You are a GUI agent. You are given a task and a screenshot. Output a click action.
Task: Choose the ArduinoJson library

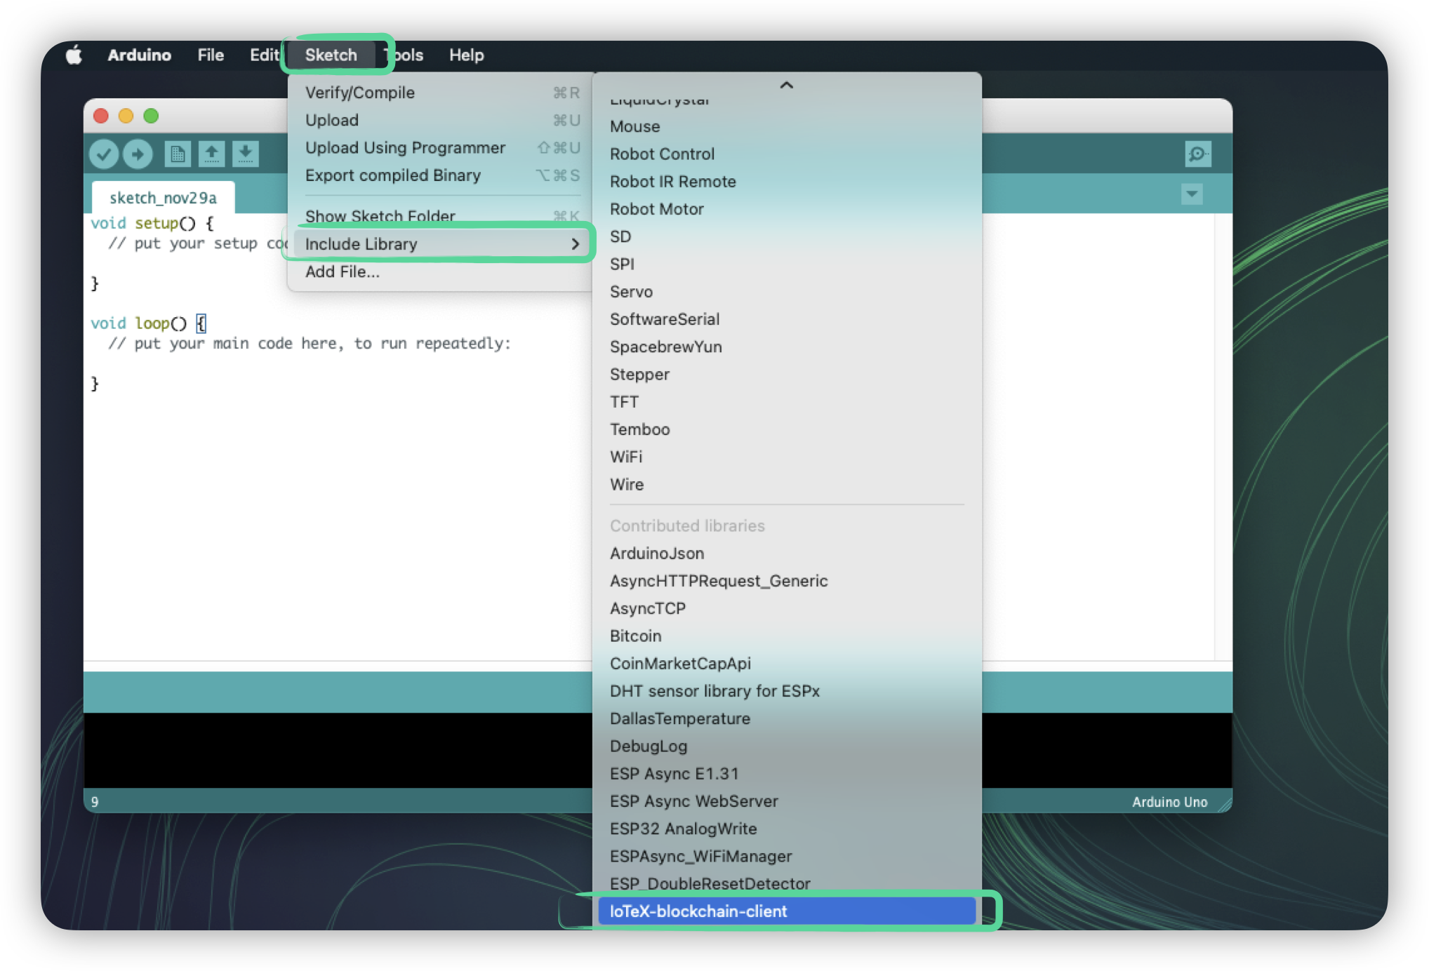click(657, 553)
